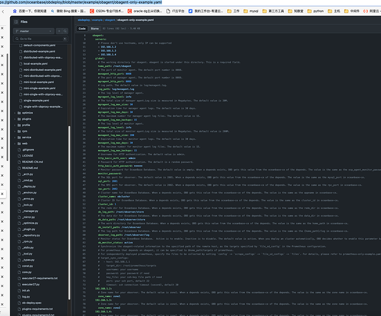Open plugins-requirements.txt file

coord(37,309)
